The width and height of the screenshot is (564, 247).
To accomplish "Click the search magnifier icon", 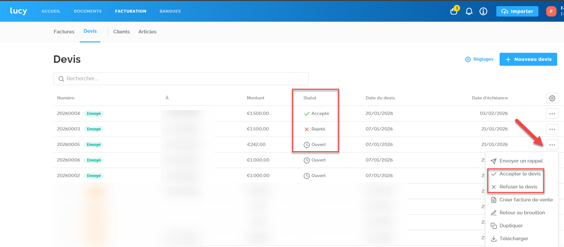I will coord(61,79).
